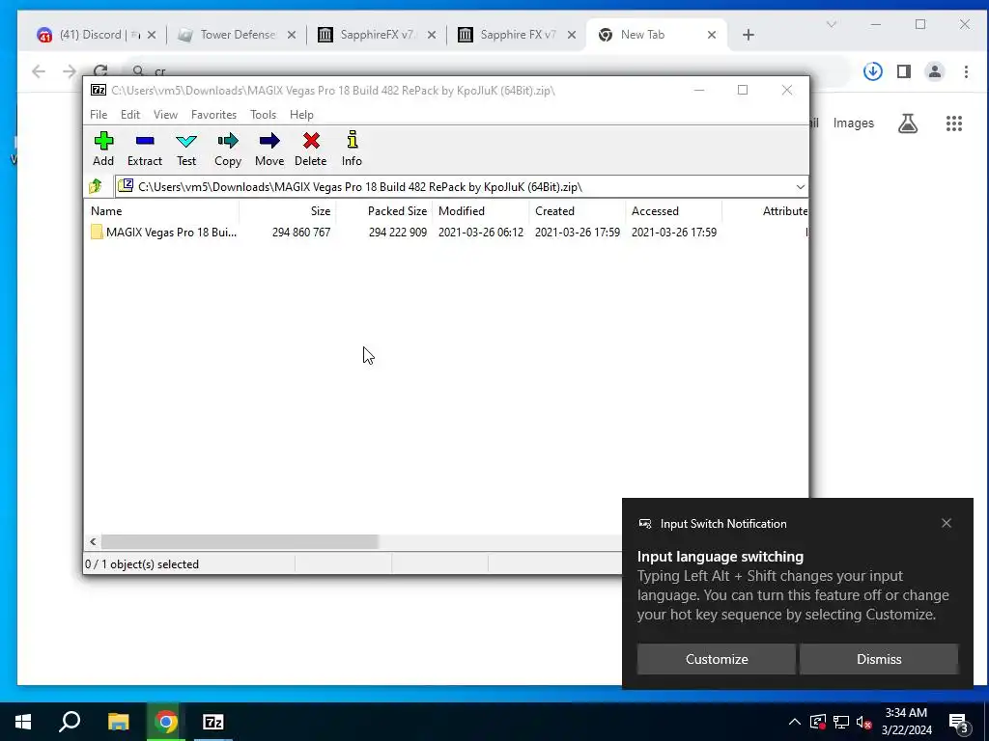Close the Input Switch Notification with X
The image size is (989, 741).
[947, 523]
